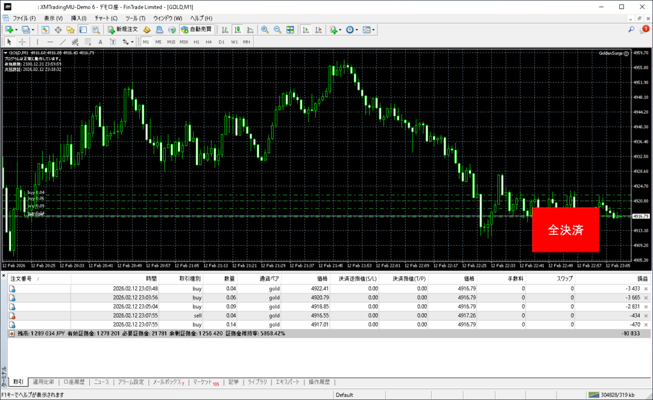Tile chart windows icon
The height and width of the screenshot is (400, 653).
[290, 29]
